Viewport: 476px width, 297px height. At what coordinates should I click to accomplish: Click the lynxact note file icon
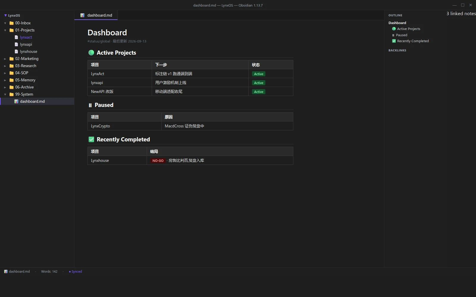(x=16, y=37)
